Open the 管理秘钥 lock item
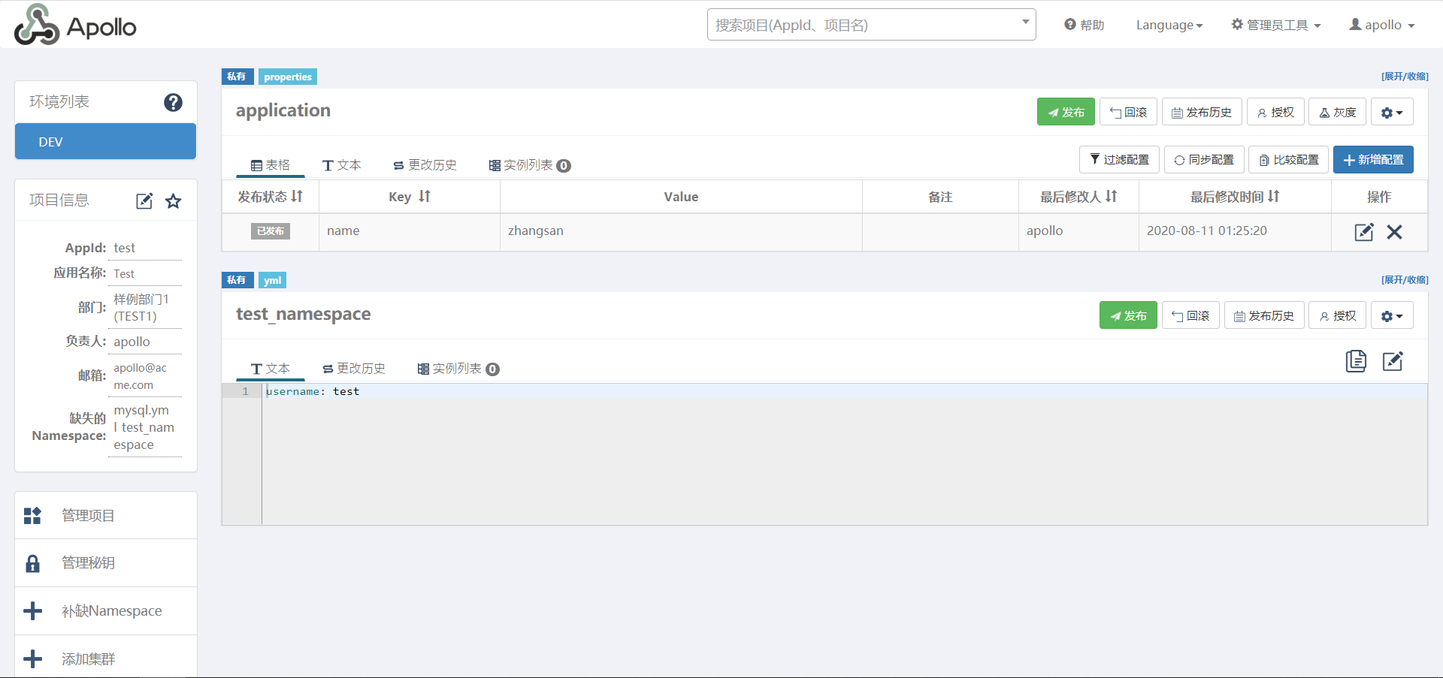The height and width of the screenshot is (678, 1443). [106, 563]
